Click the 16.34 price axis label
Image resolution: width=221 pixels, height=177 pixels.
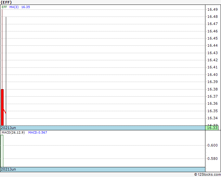(x=213, y=118)
